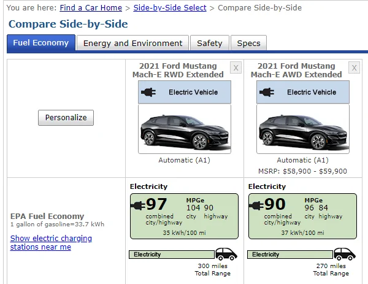Open the Mach-E AWD Extended car photo
Image resolution: width=368 pixels, height=284 pixels.
[303, 129]
